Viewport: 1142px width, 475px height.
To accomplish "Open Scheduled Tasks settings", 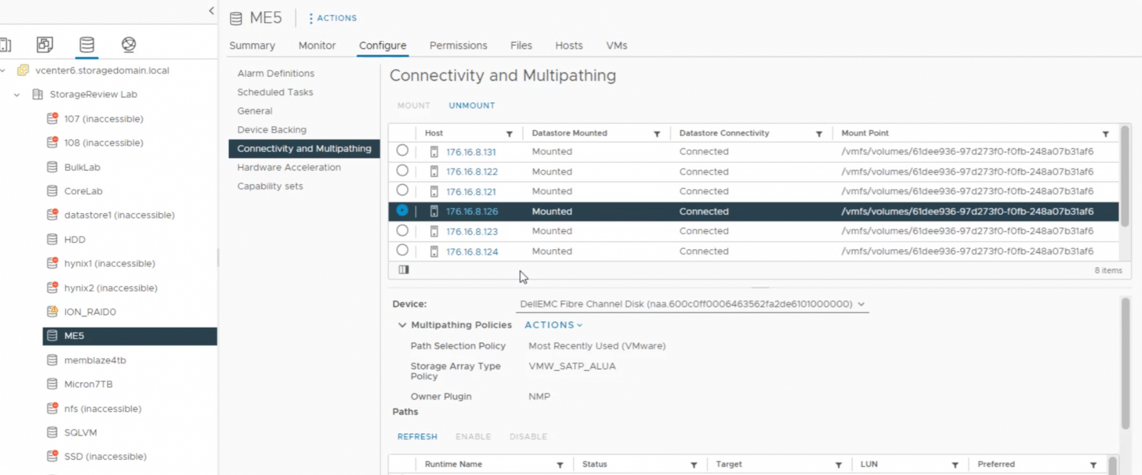I will (275, 92).
